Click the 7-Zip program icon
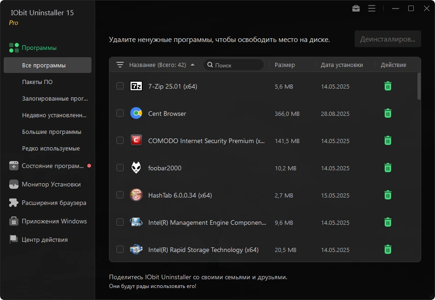The image size is (435, 300). pos(136,86)
